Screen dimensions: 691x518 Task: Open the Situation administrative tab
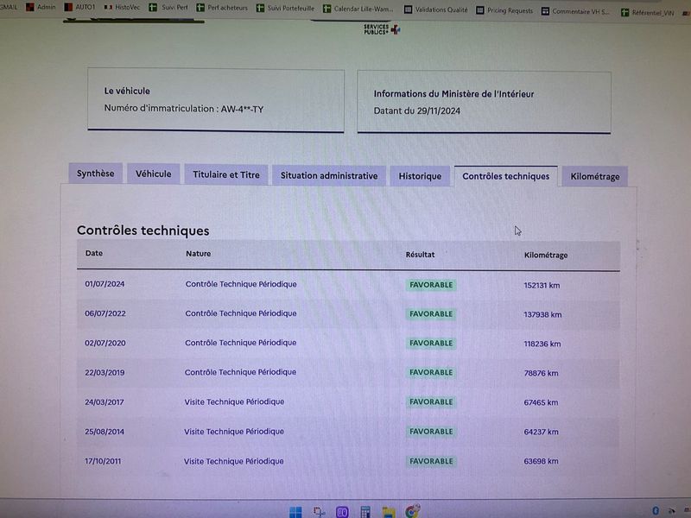pyautogui.click(x=329, y=175)
